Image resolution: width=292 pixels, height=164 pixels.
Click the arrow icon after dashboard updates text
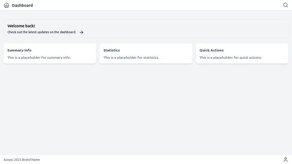click(81, 32)
